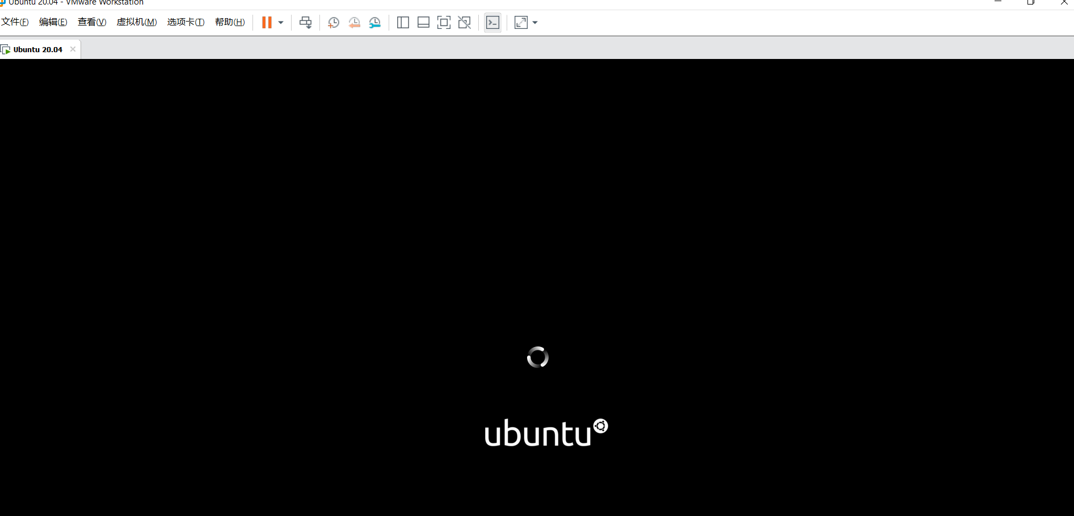Viewport: 1074px width, 516px height.
Task: Toggle the library sidebar panel icon
Action: (403, 23)
